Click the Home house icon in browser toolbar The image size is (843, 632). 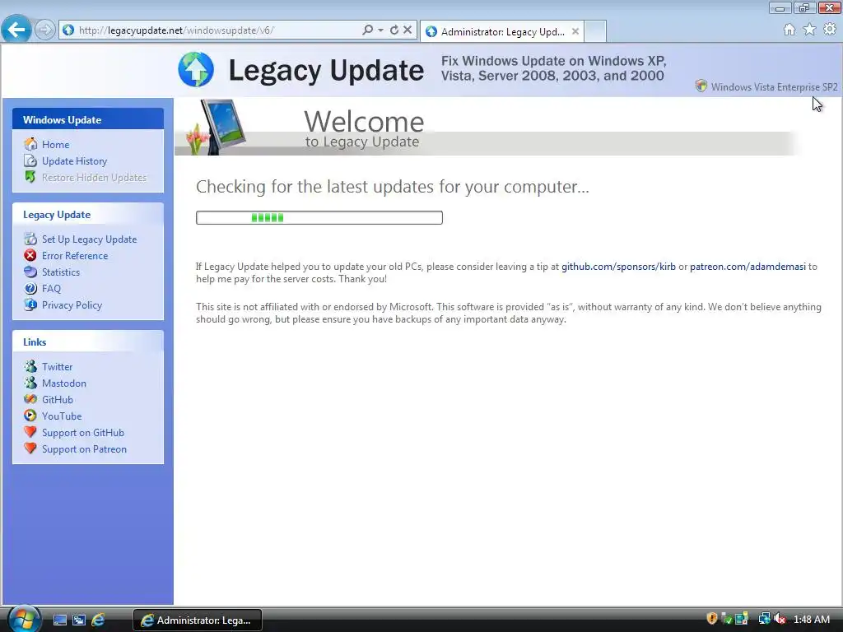pyautogui.click(x=789, y=30)
